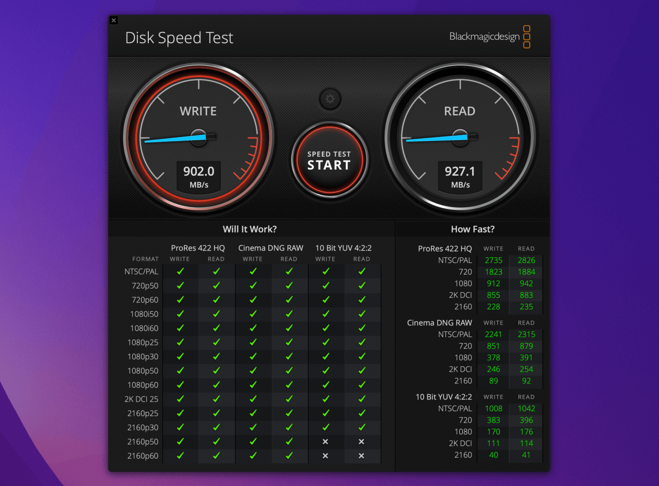This screenshot has height=486, width=659.
Task: Click the 10 Bit YUV read X for 2160p50
Action: click(361, 442)
